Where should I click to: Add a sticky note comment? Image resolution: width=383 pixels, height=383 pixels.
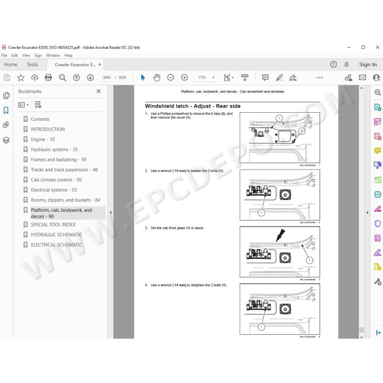click(265, 78)
